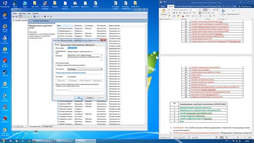Click the Stop service square icon in Services toolbar

coord(45,17)
